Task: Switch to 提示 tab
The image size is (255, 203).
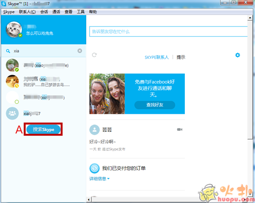Action: tap(181, 57)
